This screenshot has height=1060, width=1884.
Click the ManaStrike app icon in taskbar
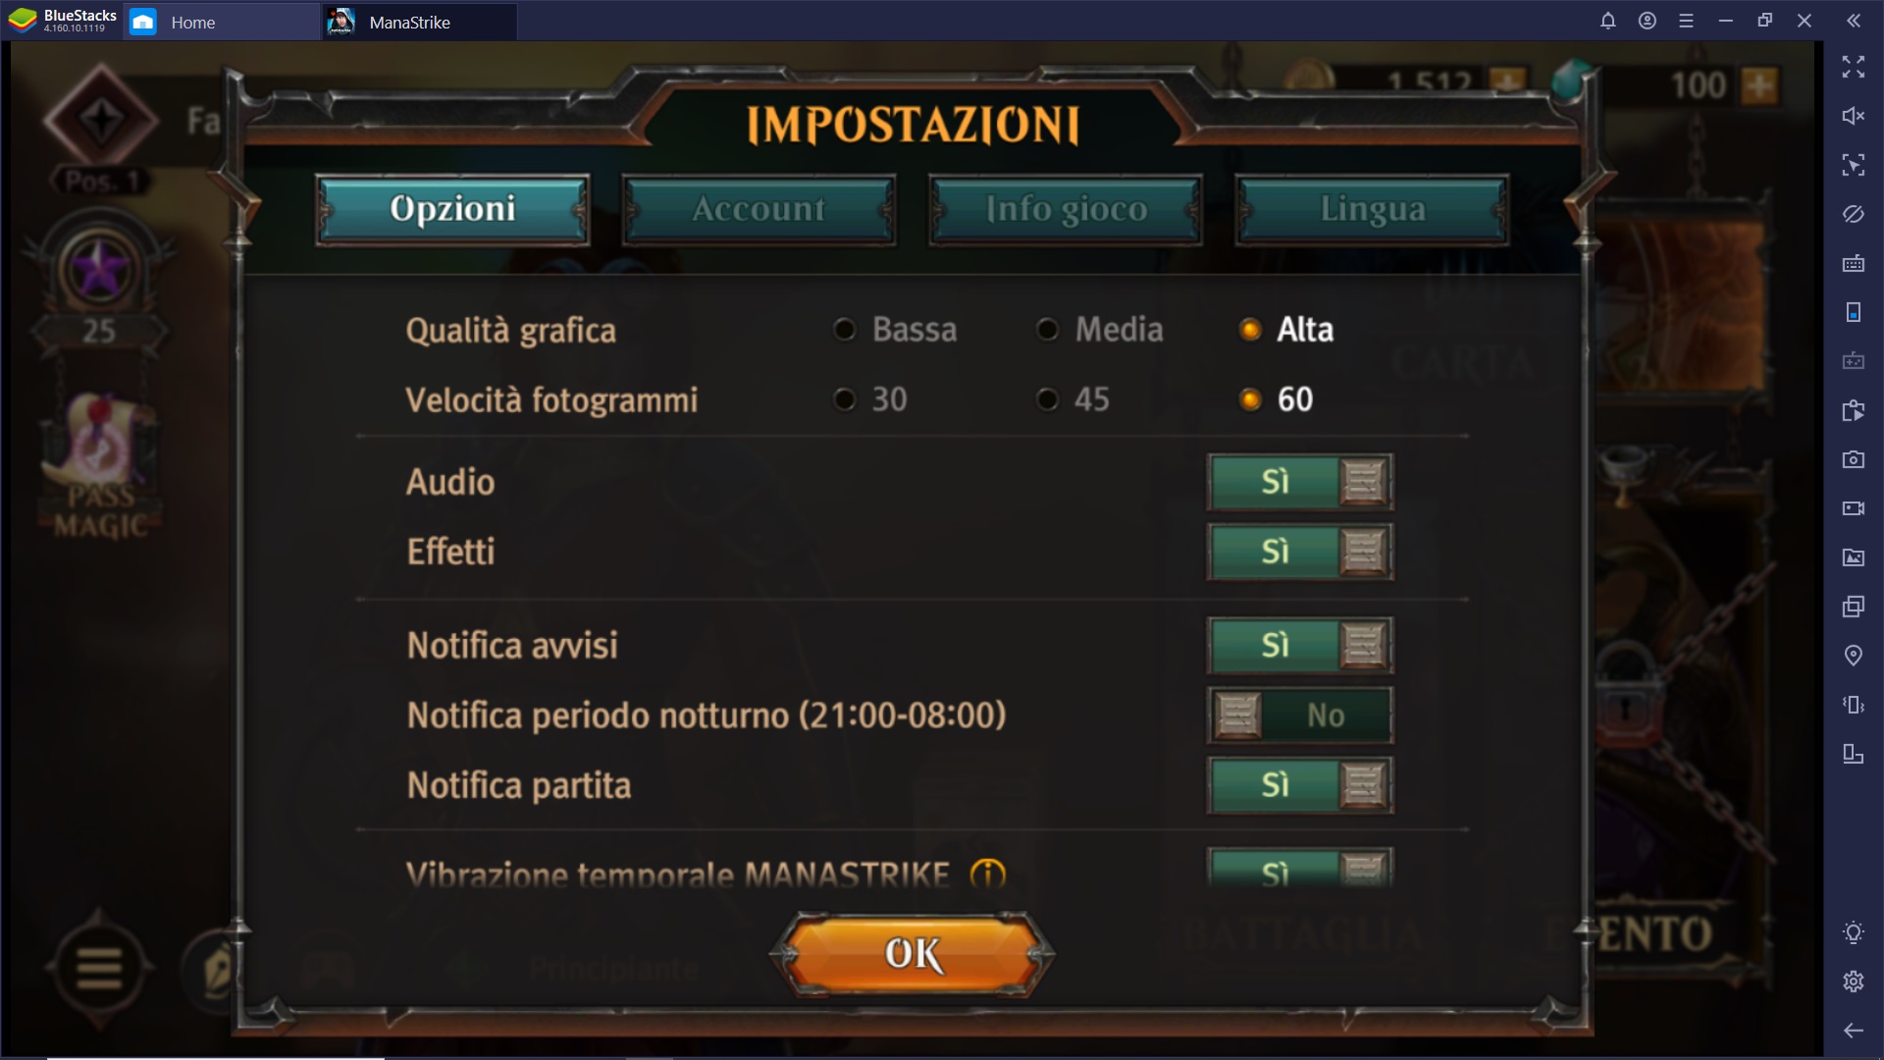[339, 22]
